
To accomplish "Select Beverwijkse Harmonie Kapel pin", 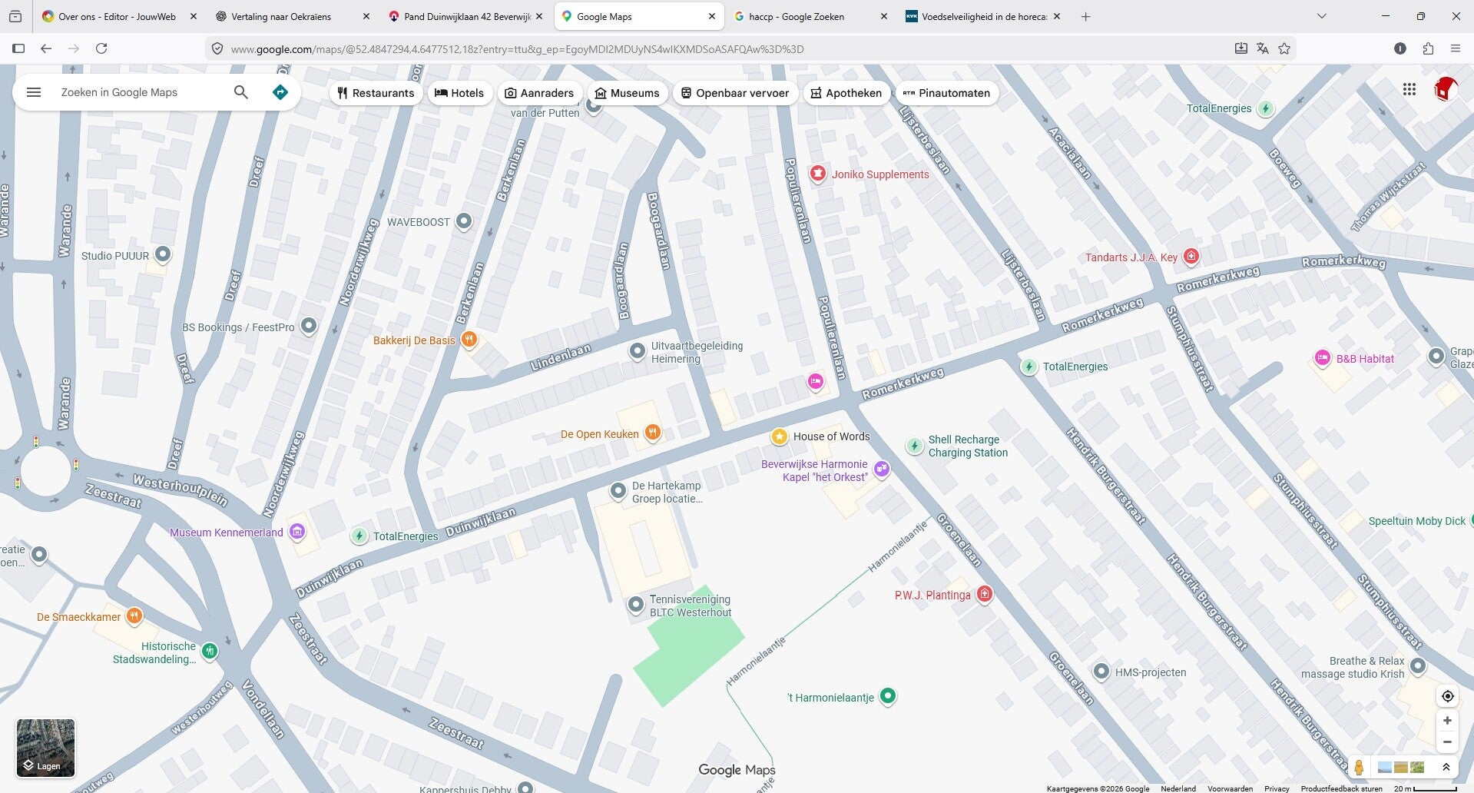I will [x=882, y=469].
